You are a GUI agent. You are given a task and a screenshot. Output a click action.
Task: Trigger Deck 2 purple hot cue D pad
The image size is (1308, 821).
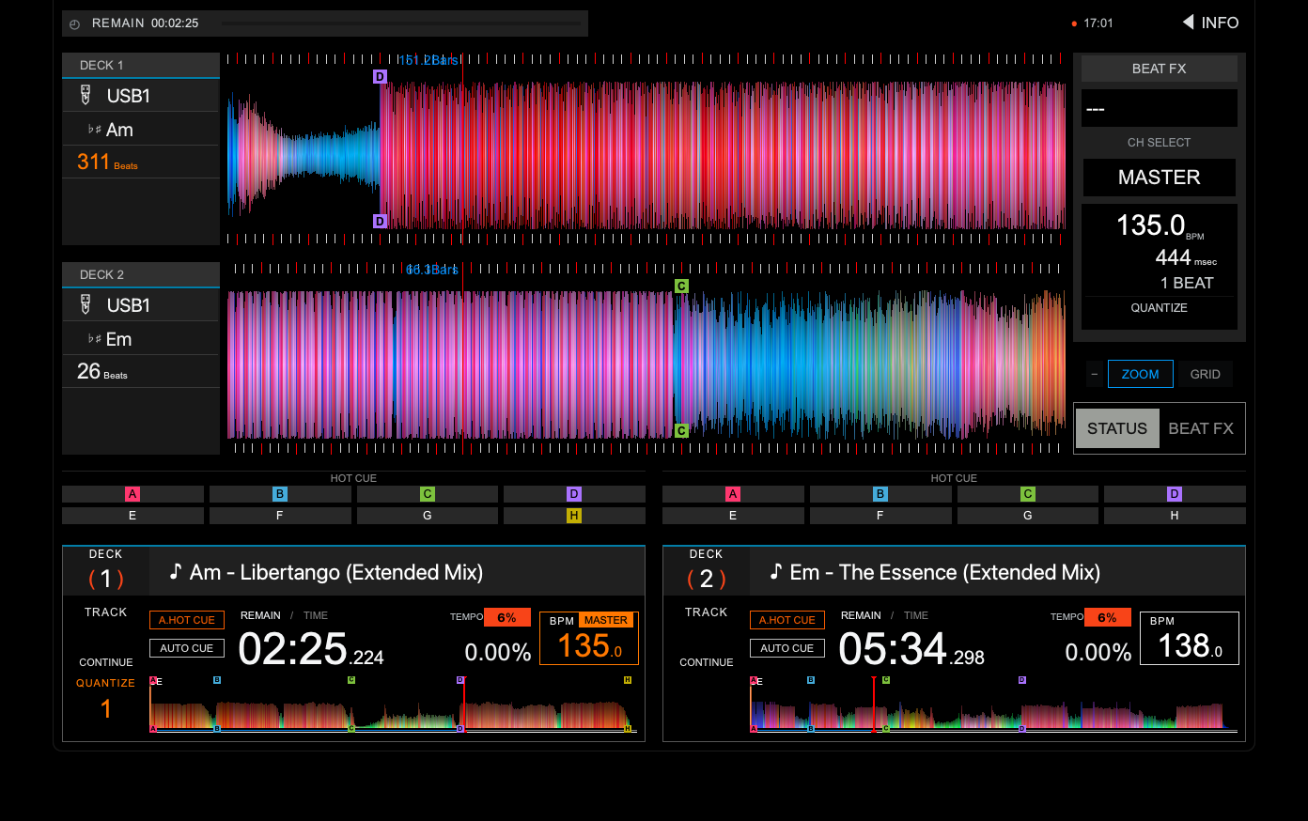tap(1175, 494)
